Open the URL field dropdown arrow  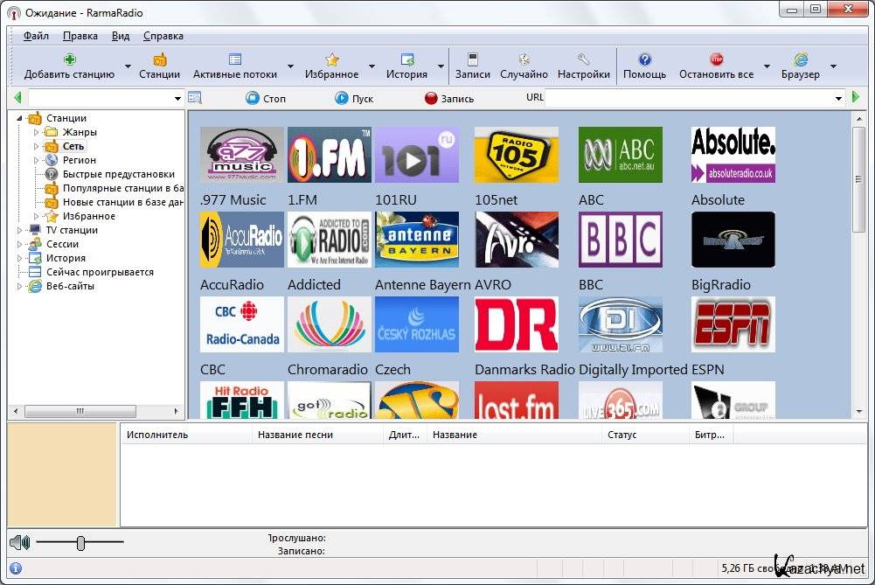(x=838, y=98)
